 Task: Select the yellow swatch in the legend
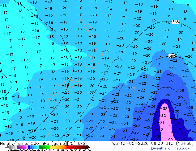click(x=50, y=147)
